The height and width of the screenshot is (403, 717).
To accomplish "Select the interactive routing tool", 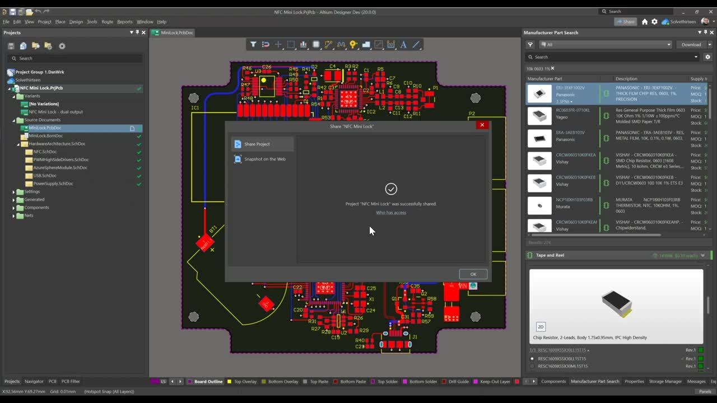I will pyautogui.click(x=329, y=45).
